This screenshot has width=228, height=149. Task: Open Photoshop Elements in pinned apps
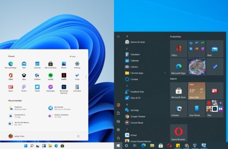point(64,89)
